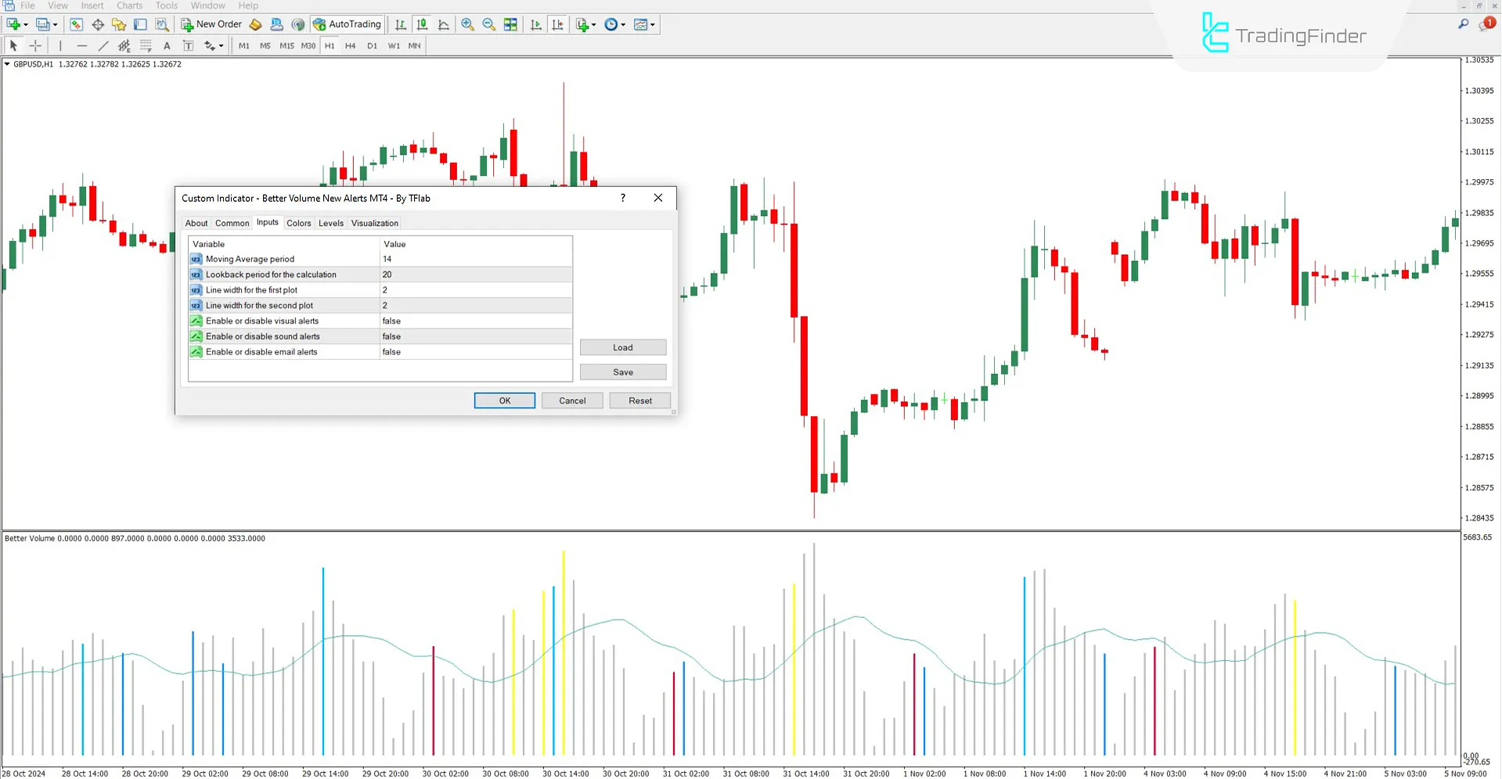Click the Zoom Out magnifier icon

coord(489,24)
